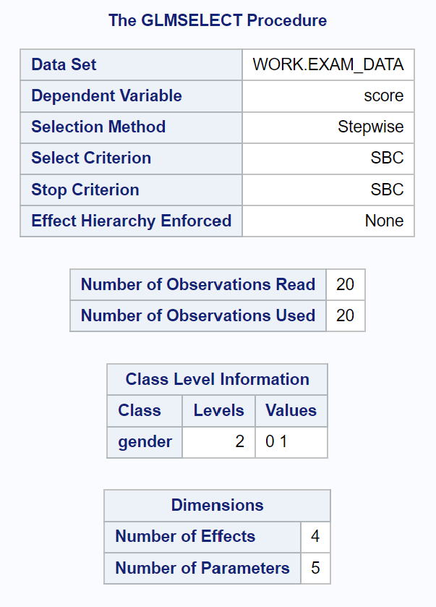Image resolution: width=436 pixels, height=607 pixels.
Task: Select the Number of Parameters label
Action: point(202,568)
